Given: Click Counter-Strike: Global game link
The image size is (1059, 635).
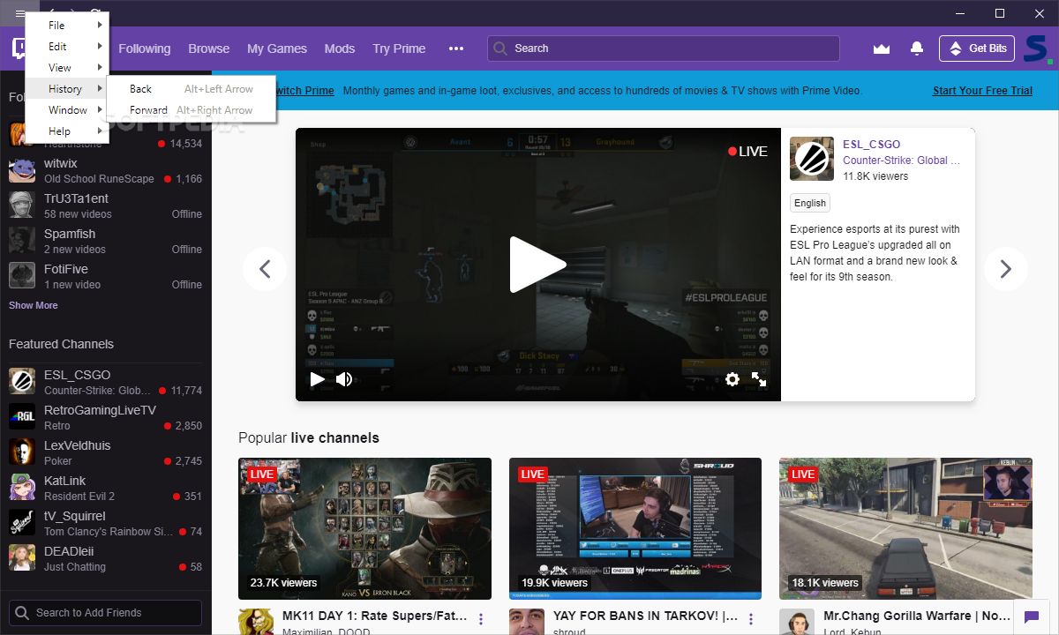Looking at the screenshot, I should point(902,160).
